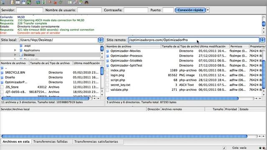The width and height of the screenshot is (267, 150).
Task: Disconnect from server red X icon
Action: coord(55,2)
